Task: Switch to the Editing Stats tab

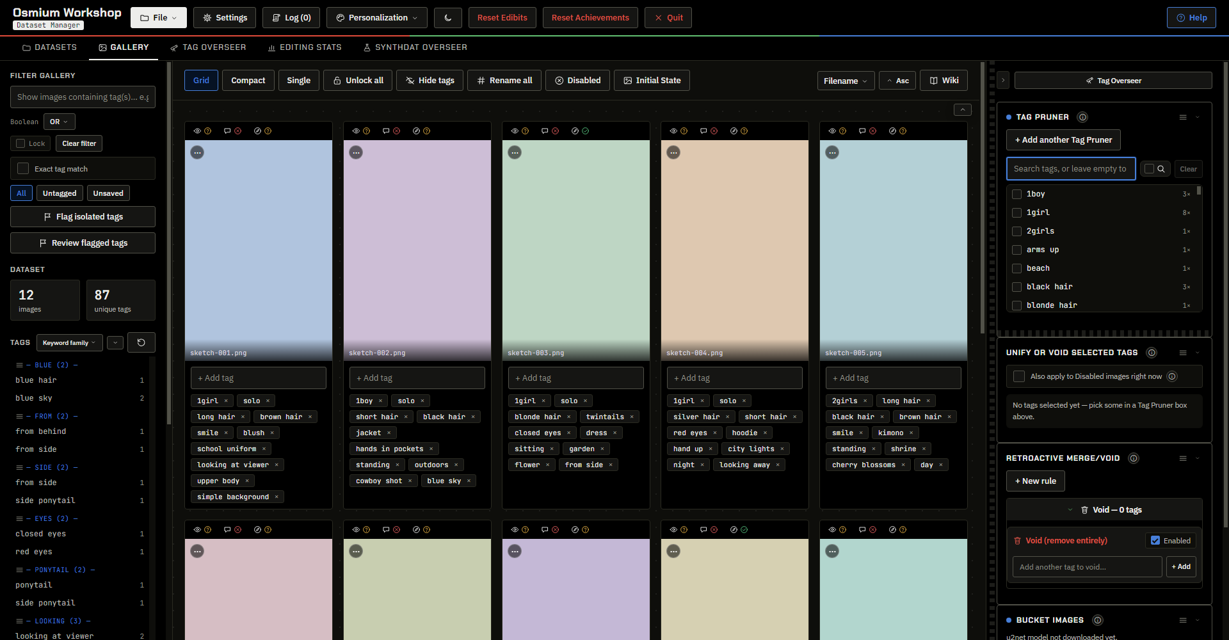Action: point(305,47)
